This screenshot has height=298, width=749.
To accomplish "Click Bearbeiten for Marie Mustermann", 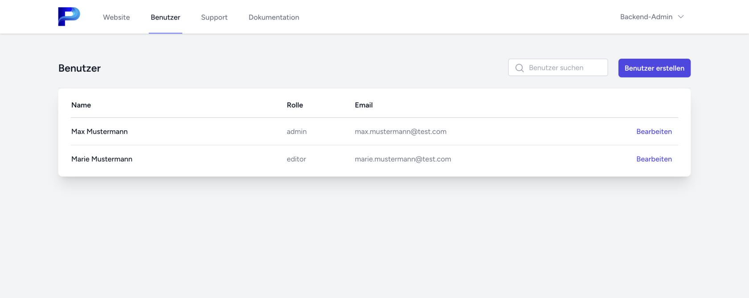I will (x=654, y=159).
